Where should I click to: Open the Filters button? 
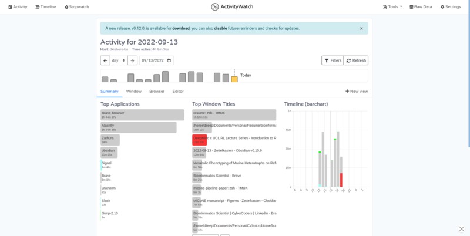coord(333,60)
